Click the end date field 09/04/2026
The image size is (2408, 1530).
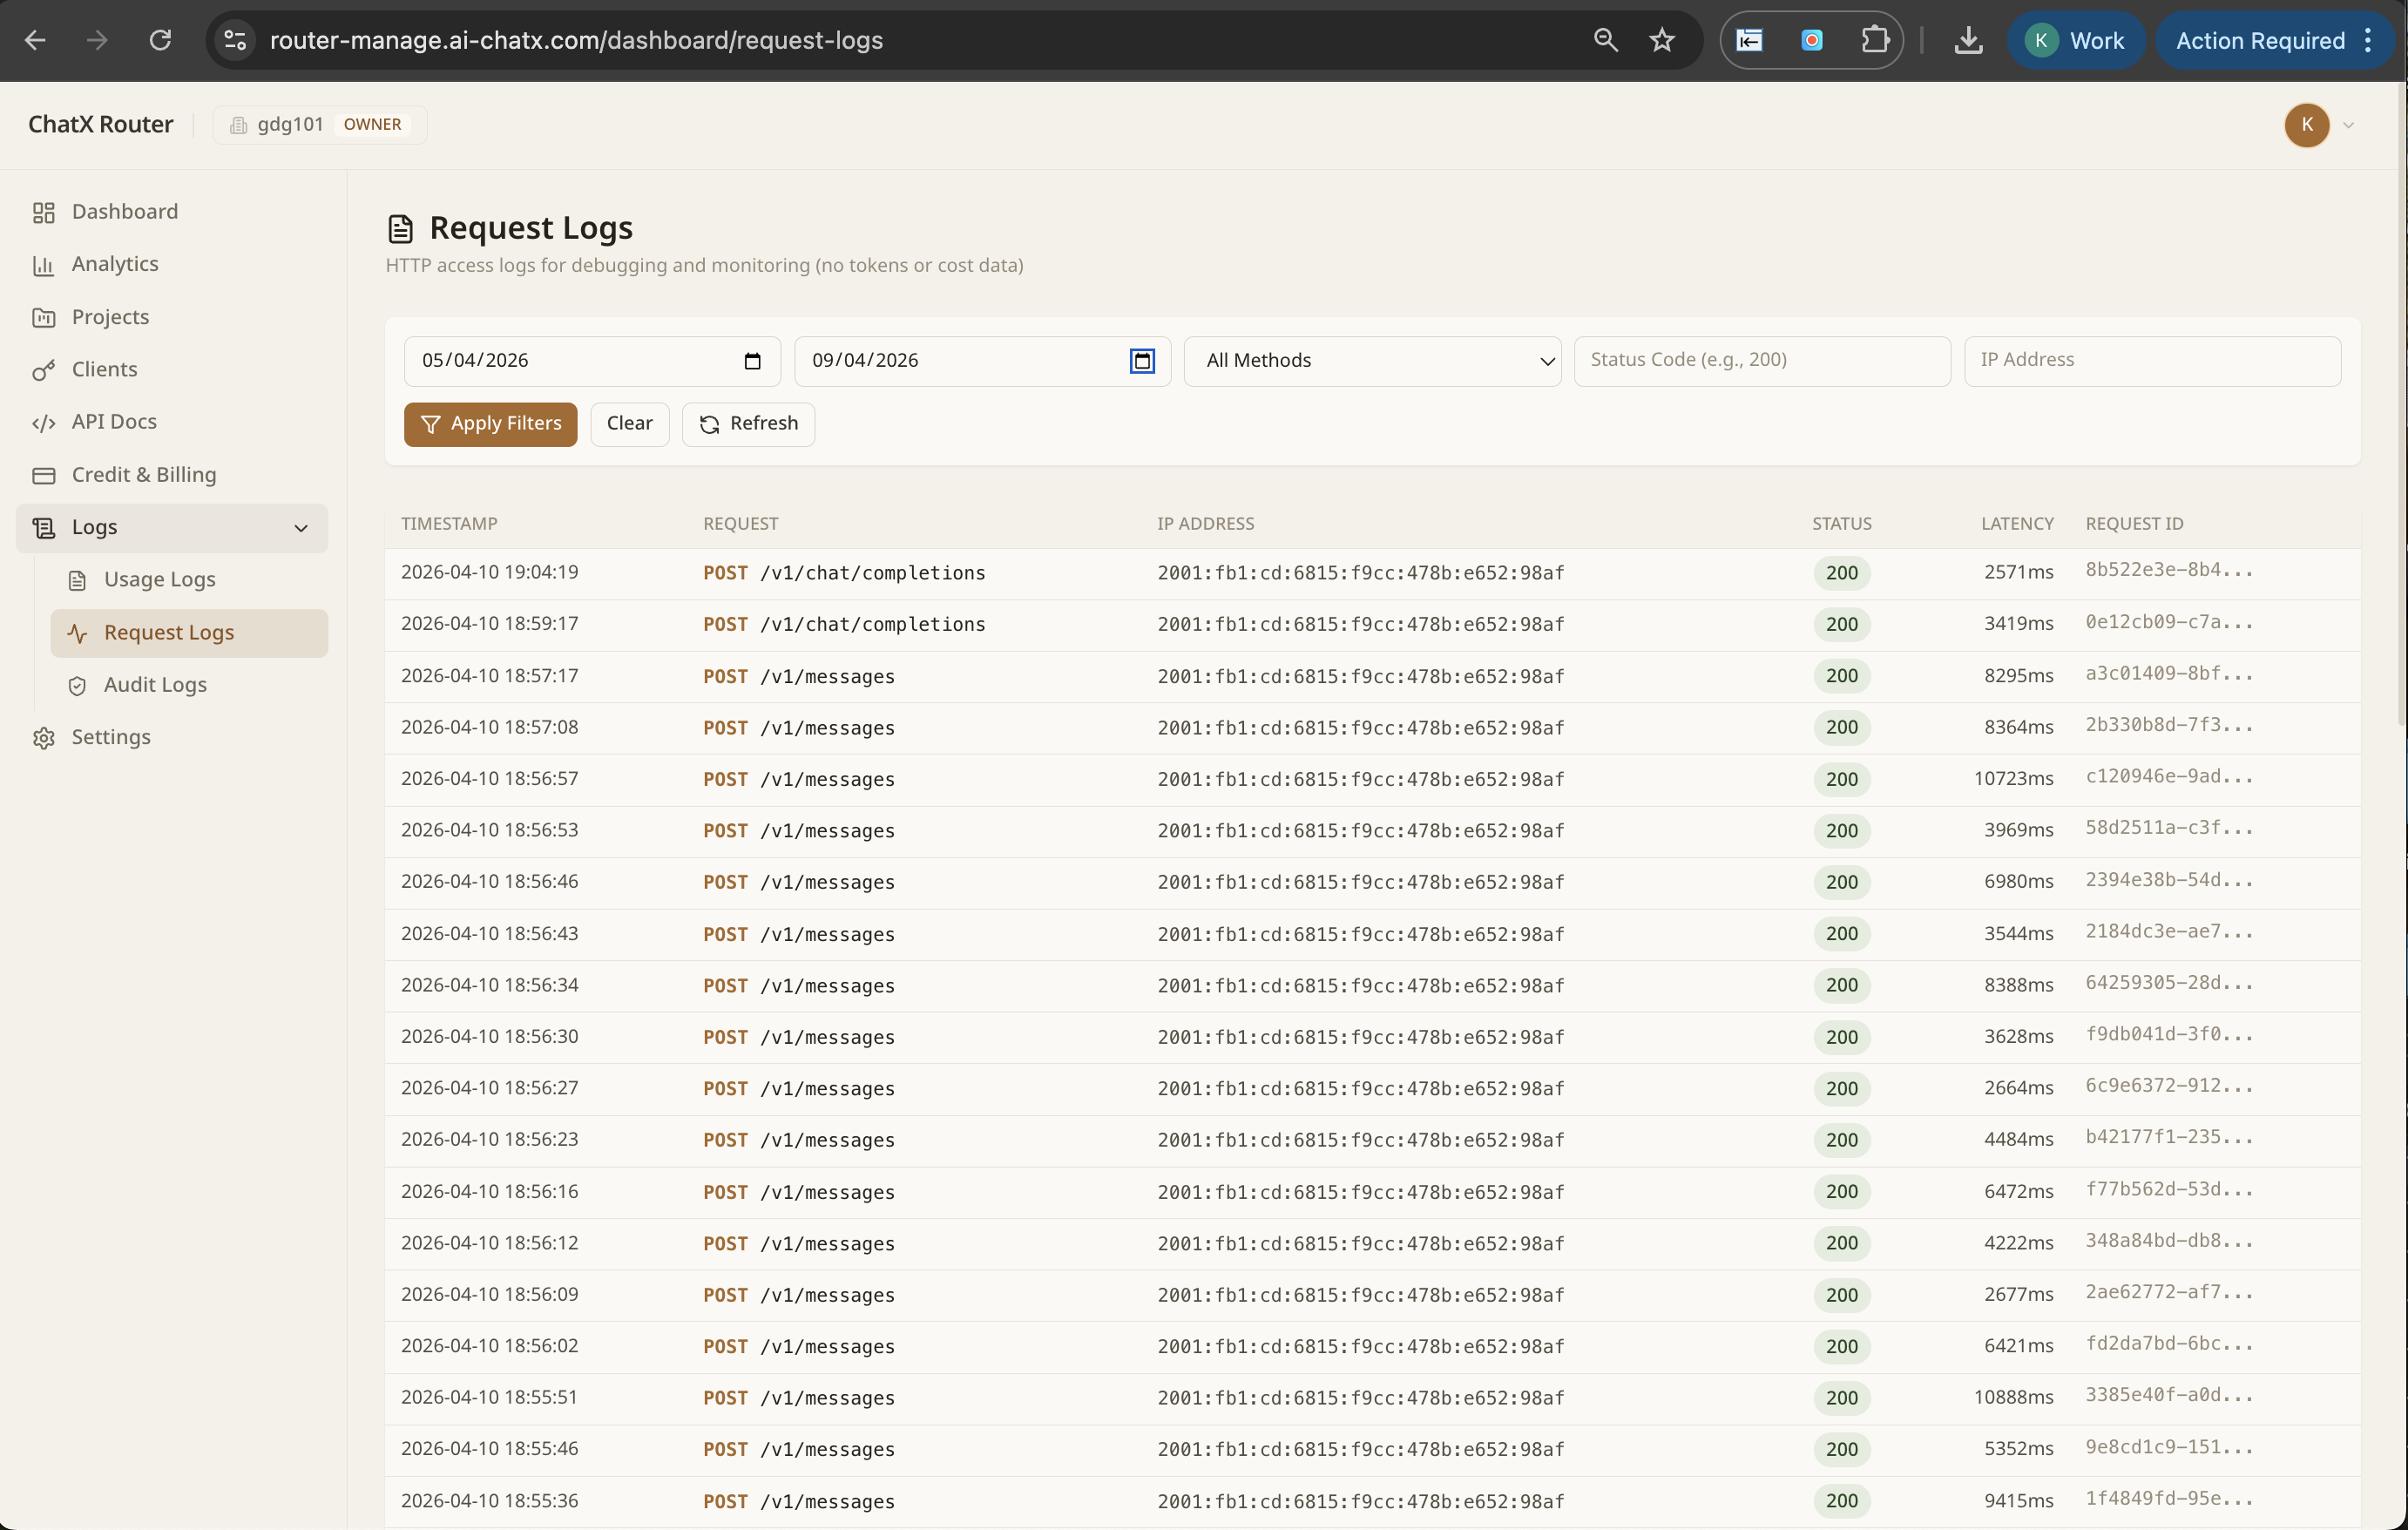[982, 360]
